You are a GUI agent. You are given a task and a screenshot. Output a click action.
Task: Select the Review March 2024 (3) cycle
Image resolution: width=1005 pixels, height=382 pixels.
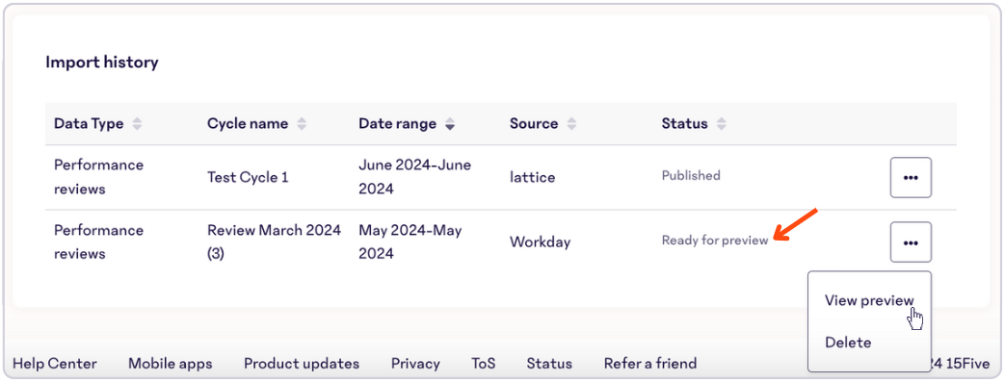coord(274,242)
